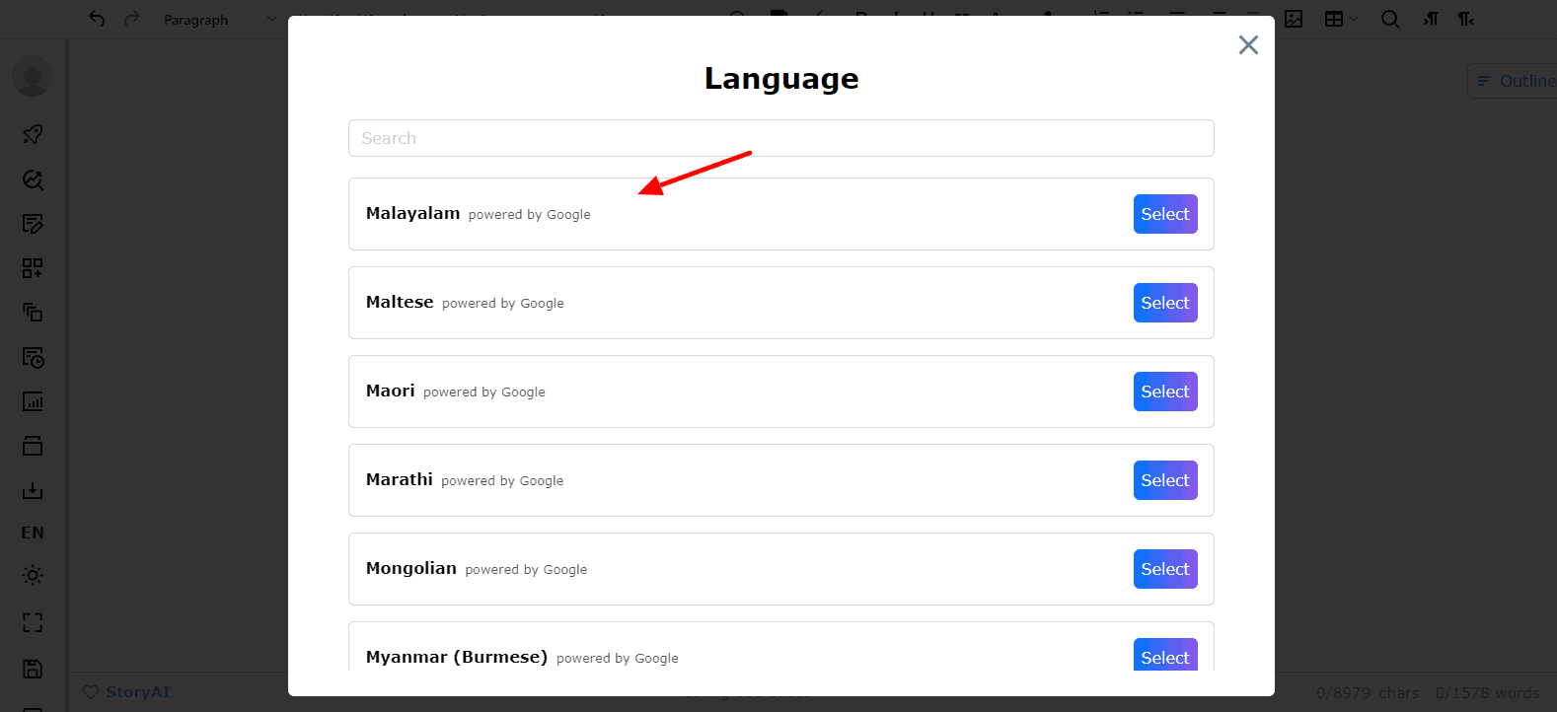
Task: Expand the Paragraph style dropdown
Action: coord(219,20)
